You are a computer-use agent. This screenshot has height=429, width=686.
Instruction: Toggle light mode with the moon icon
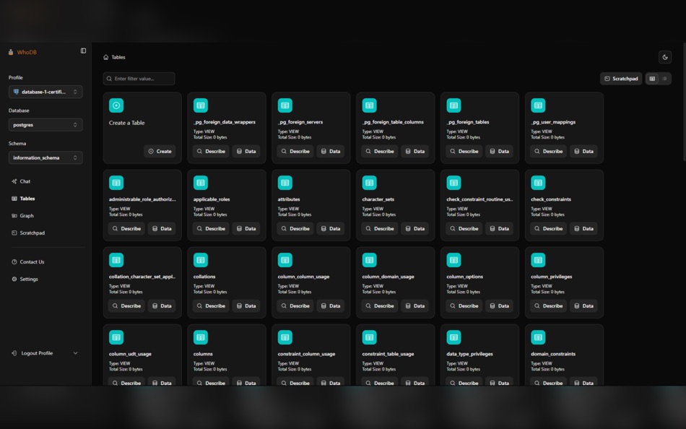pos(664,56)
